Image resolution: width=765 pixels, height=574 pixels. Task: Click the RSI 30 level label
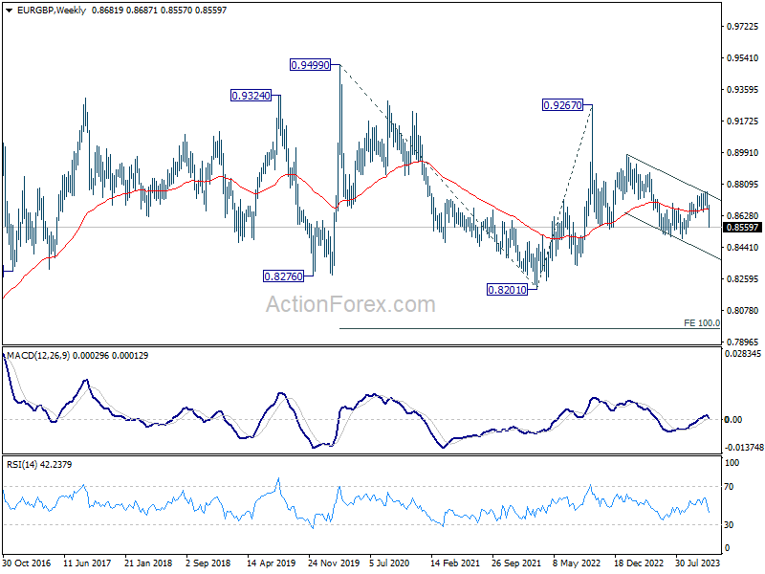point(729,525)
